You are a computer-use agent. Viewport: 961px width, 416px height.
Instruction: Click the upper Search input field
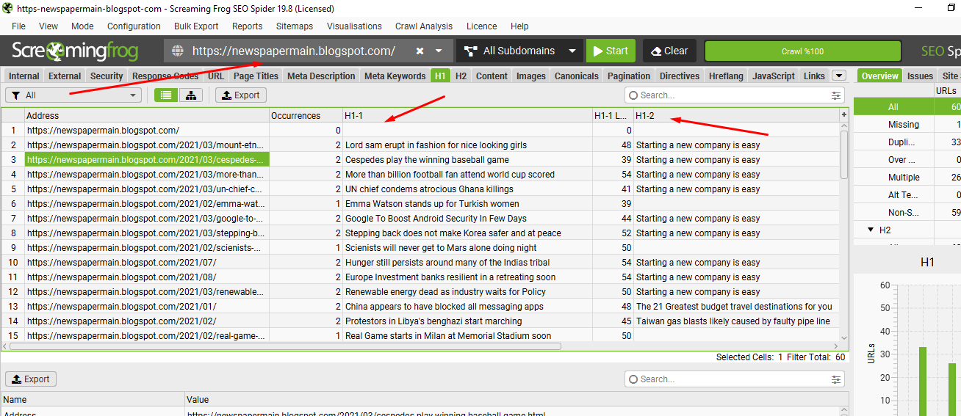pyautogui.click(x=733, y=95)
